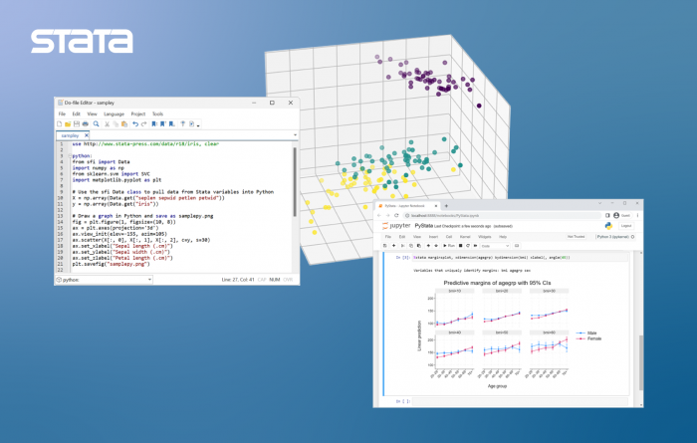Open the execute options arrow beside the run icon

pos(198,125)
